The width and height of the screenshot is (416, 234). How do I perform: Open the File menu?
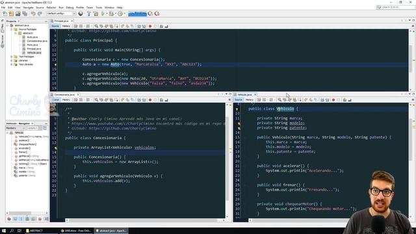point(3,7)
